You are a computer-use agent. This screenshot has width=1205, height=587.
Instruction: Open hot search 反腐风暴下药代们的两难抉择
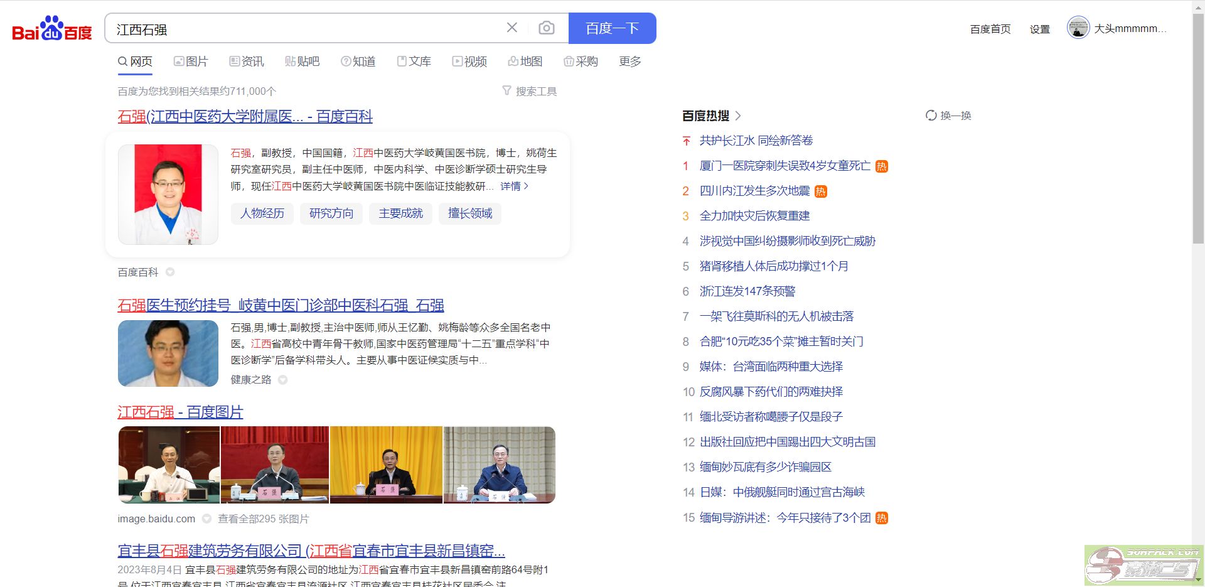771,392
